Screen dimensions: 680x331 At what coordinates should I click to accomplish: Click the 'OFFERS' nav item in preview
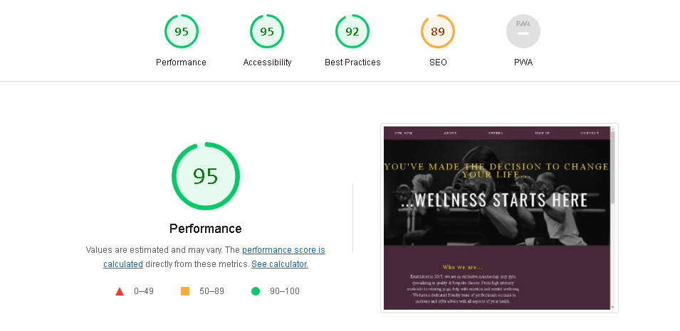[496, 133]
